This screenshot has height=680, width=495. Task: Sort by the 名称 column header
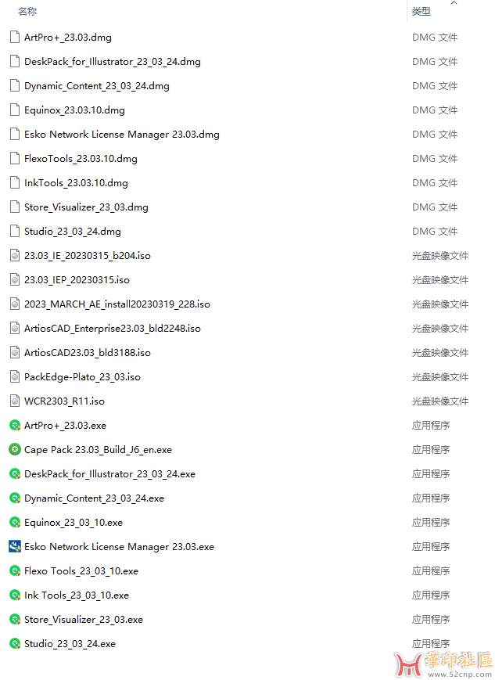tap(27, 11)
